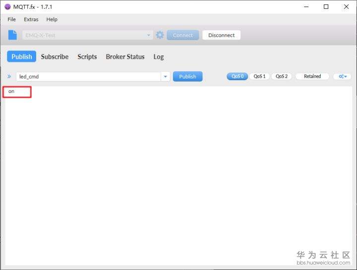This screenshot has width=357, height=270.
Task: Maximize the MQTT.fx window
Action: 326,7
